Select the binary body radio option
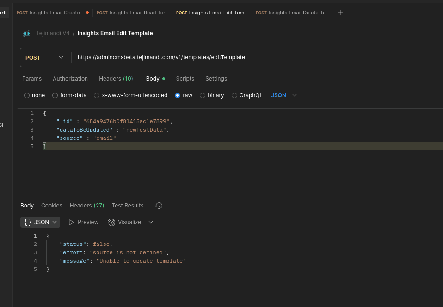The height and width of the screenshot is (307, 443). [203, 95]
